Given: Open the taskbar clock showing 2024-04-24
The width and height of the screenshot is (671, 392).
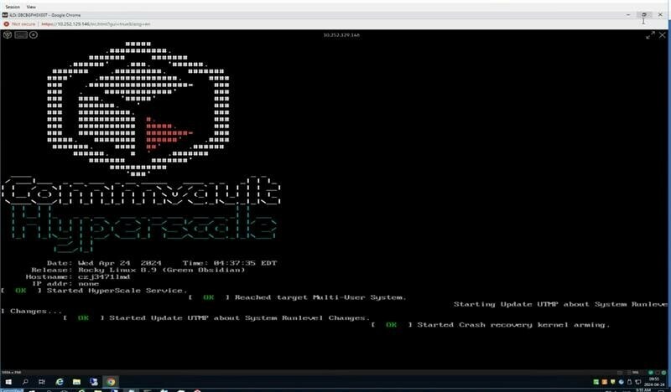Looking at the screenshot, I should pos(654,382).
